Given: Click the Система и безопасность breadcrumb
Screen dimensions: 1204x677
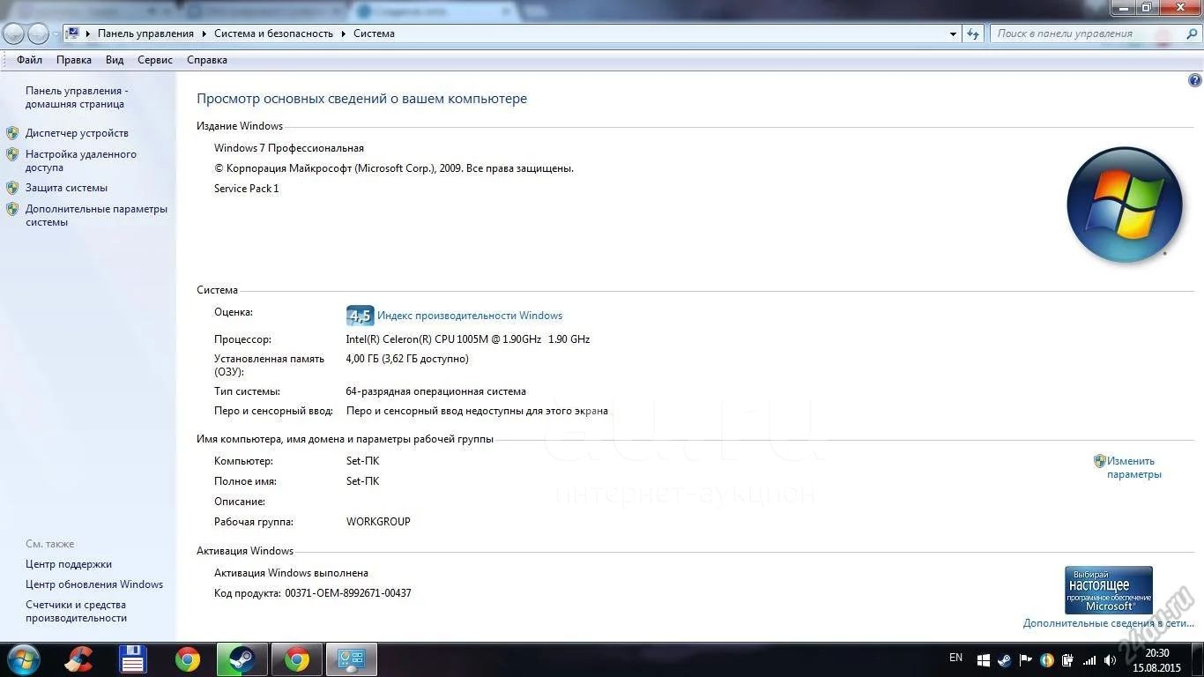Looking at the screenshot, I should coord(273,33).
